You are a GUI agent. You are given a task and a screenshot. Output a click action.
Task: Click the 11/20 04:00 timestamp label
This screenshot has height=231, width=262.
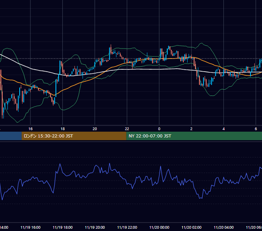223,227
